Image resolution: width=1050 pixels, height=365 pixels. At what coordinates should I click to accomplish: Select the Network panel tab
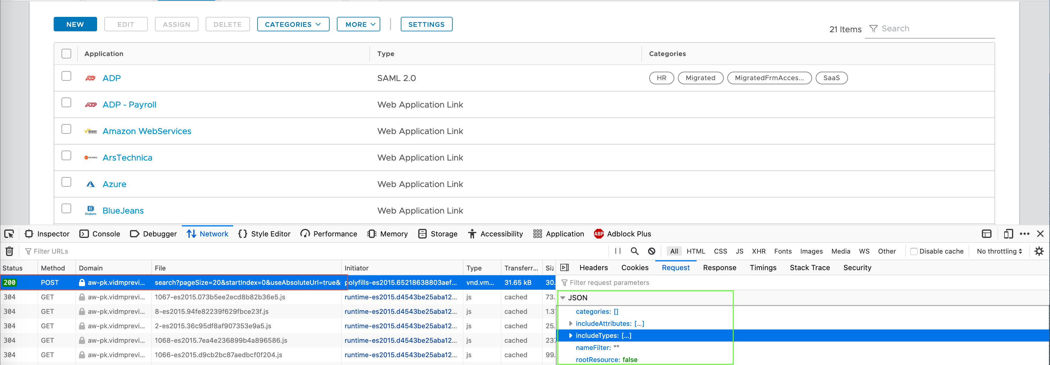click(207, 234)
